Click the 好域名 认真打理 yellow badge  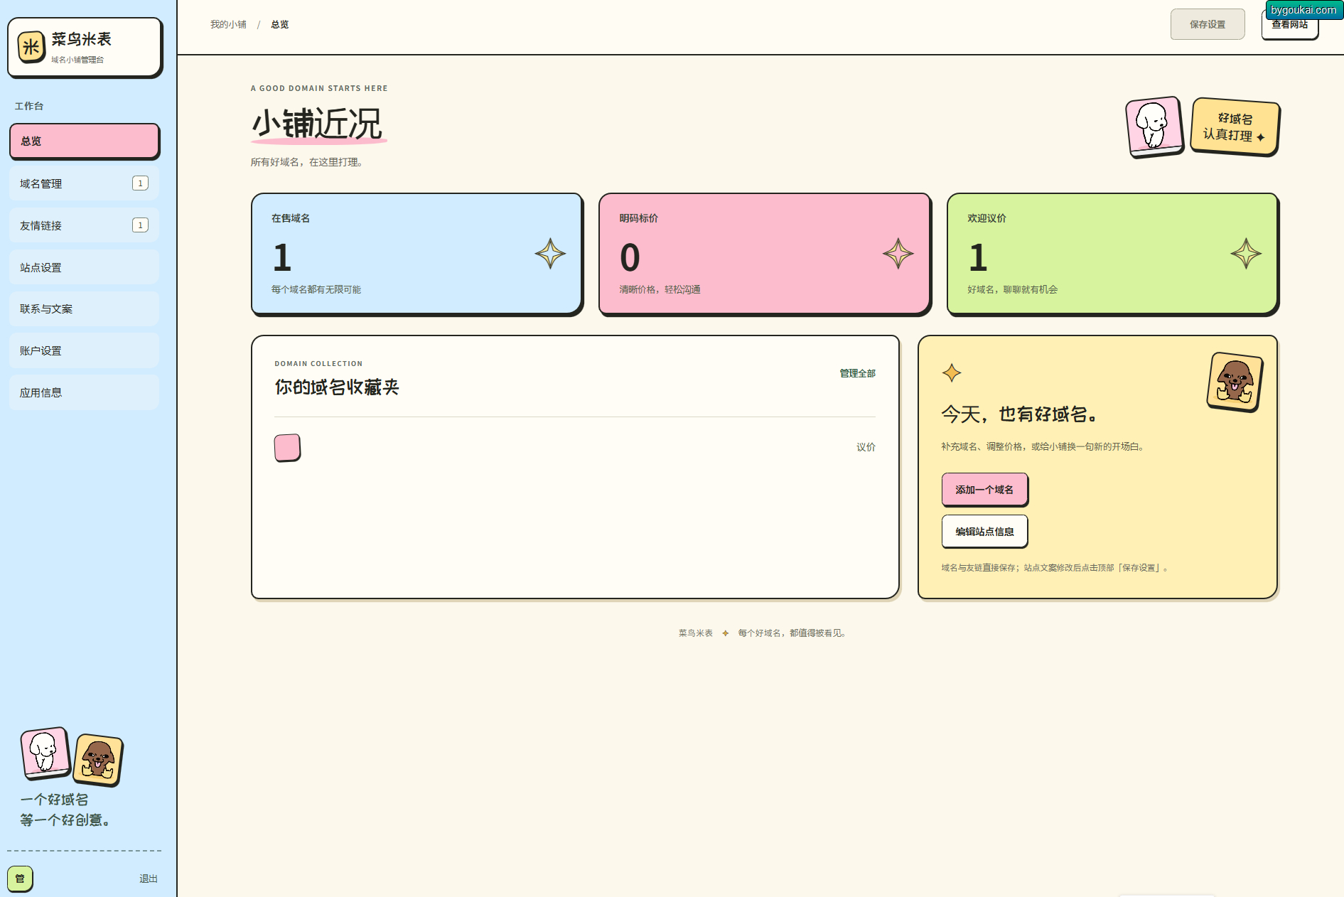(1235, 127)
